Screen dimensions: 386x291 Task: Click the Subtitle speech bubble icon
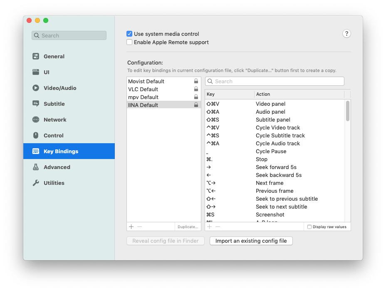[x=36, y=104]
